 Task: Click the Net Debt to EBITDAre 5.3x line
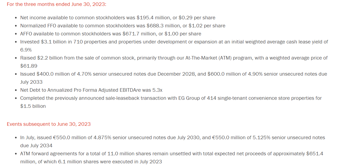tap(91, 90)
